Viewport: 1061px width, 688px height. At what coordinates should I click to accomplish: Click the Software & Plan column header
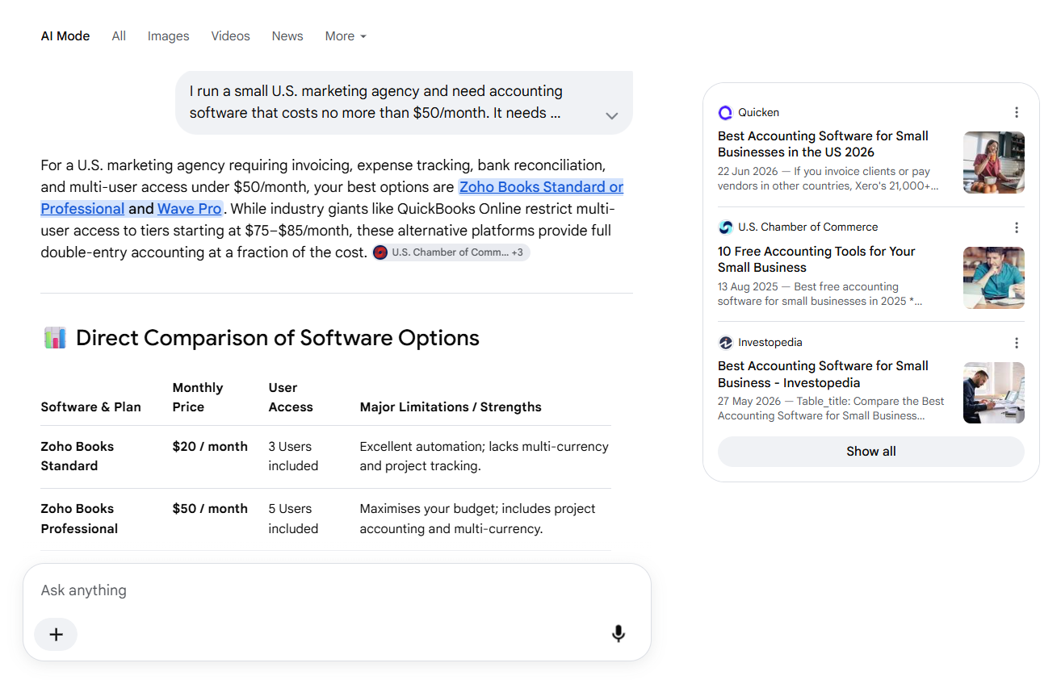90,407
